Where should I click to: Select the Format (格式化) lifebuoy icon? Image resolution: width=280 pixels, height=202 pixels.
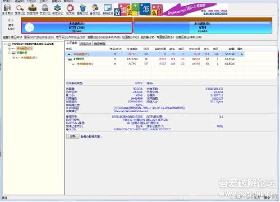tap(70, 10)
